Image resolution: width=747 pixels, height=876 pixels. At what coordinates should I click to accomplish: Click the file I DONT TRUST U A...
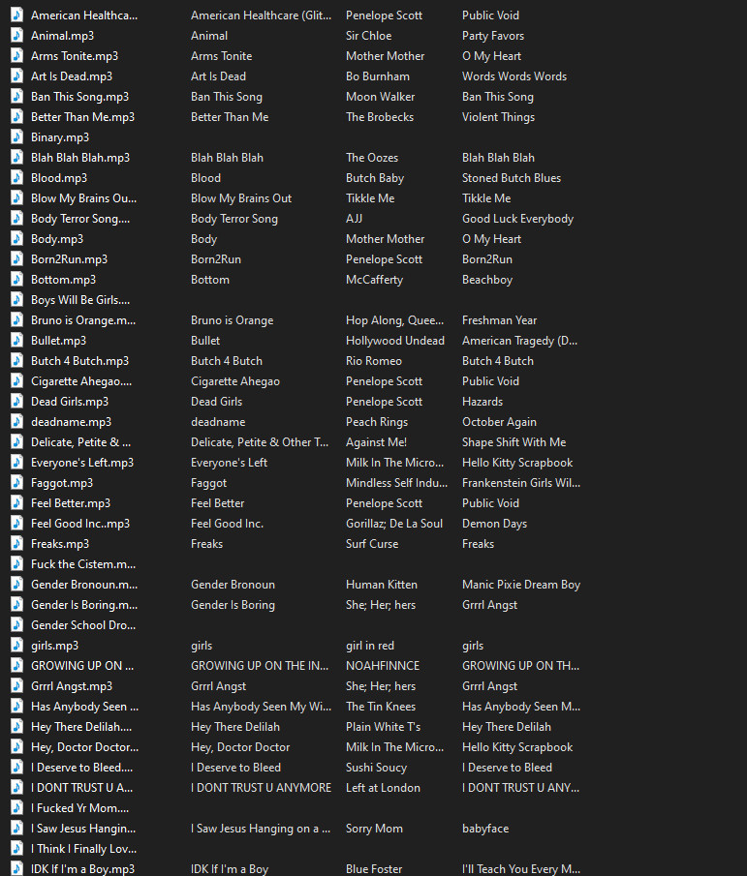(x=81, y=787)
